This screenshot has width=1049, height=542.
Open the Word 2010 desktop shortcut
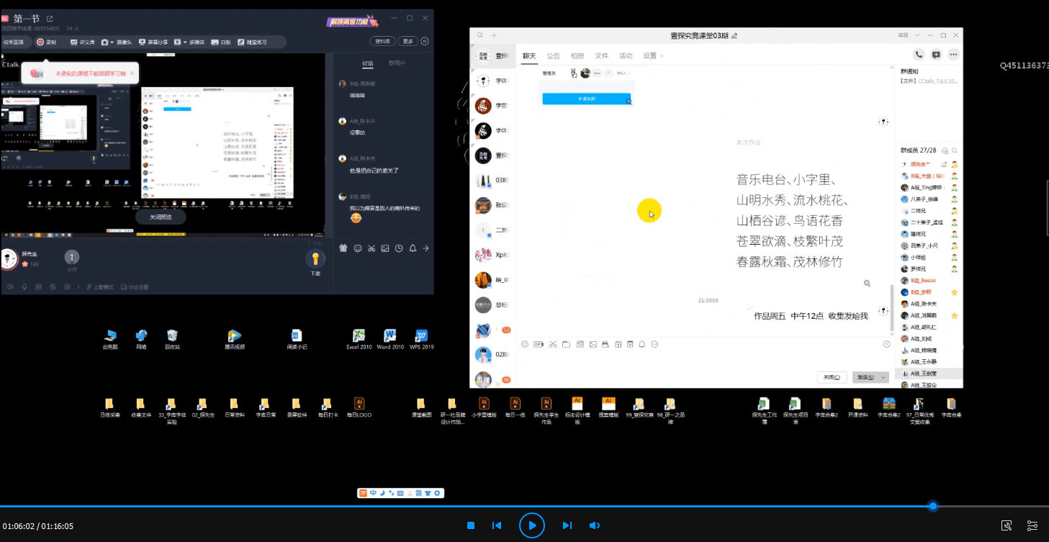pyautogui.click(x=390, y=337)
